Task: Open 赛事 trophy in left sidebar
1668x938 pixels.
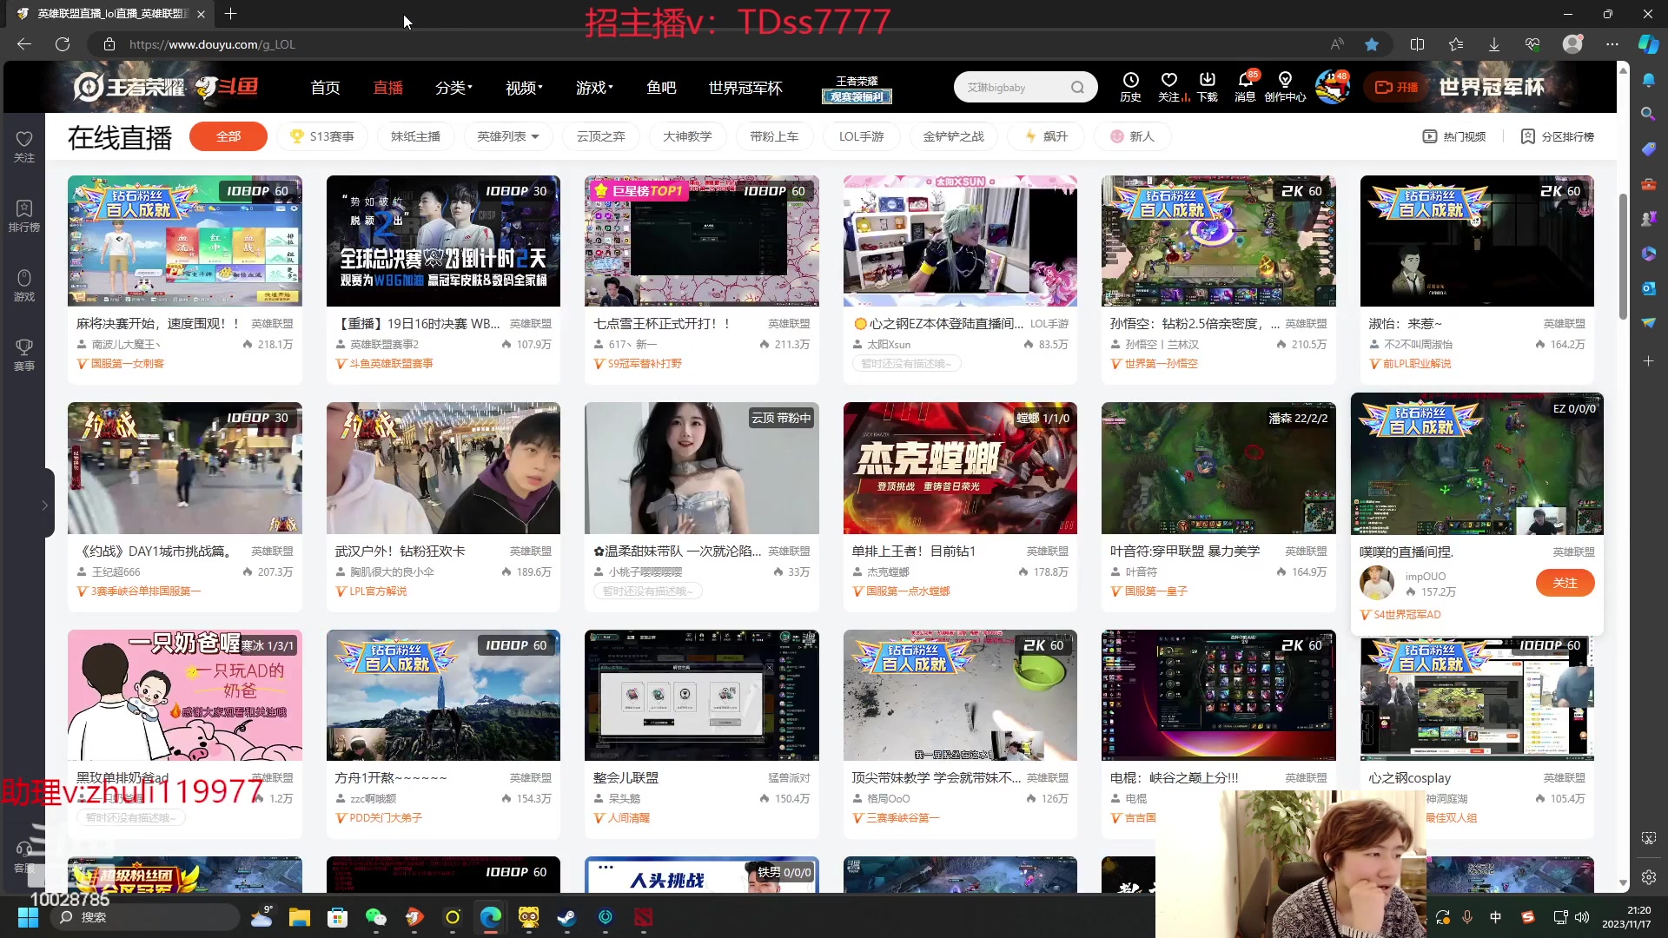Action: click(x=24, y=354)
